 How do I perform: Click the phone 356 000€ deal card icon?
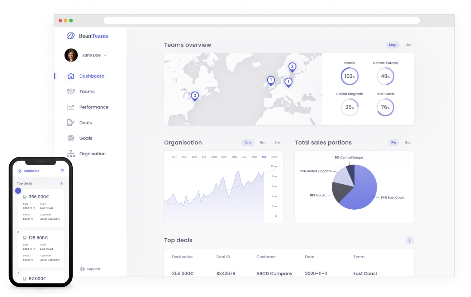tap(25, 197)
